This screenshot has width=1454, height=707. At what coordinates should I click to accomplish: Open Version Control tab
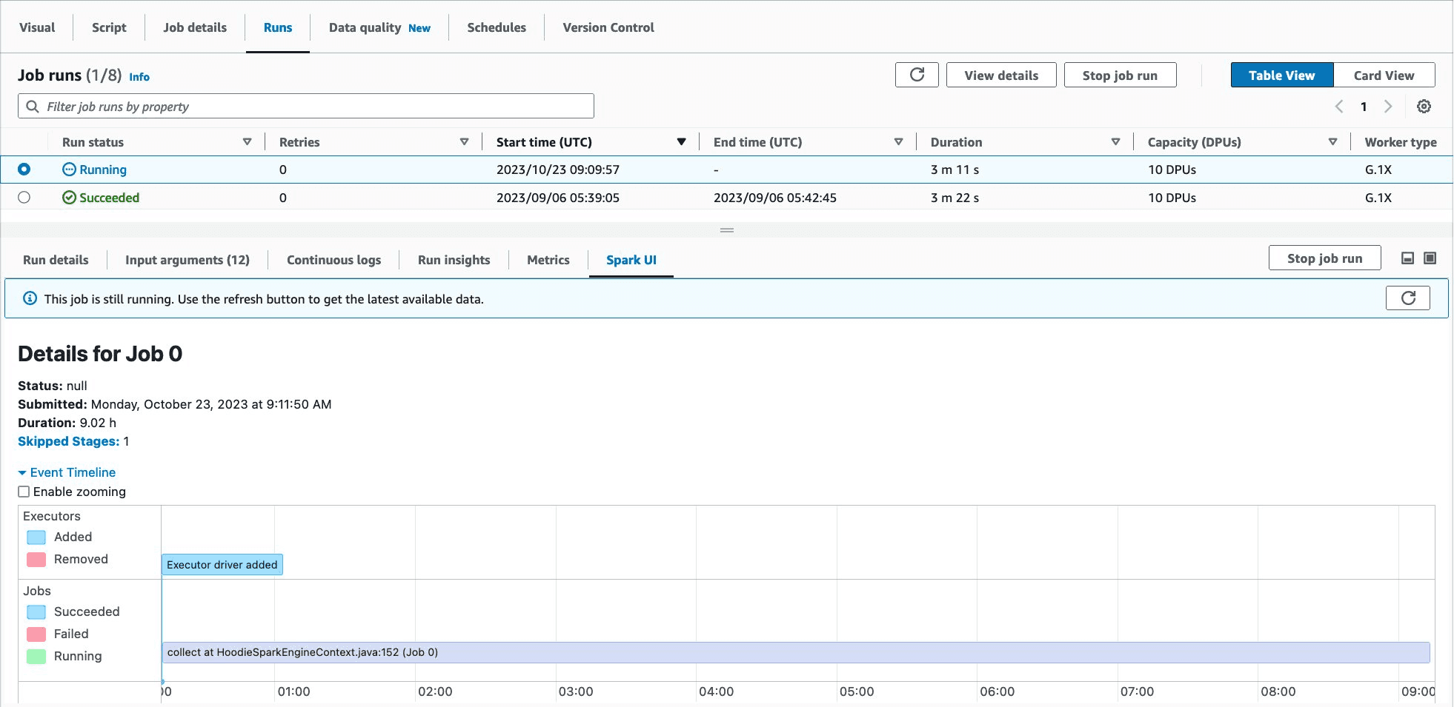coord(608,27)
